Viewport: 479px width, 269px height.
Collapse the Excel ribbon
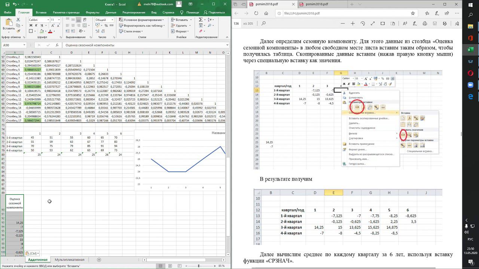[x=228, y=37]
